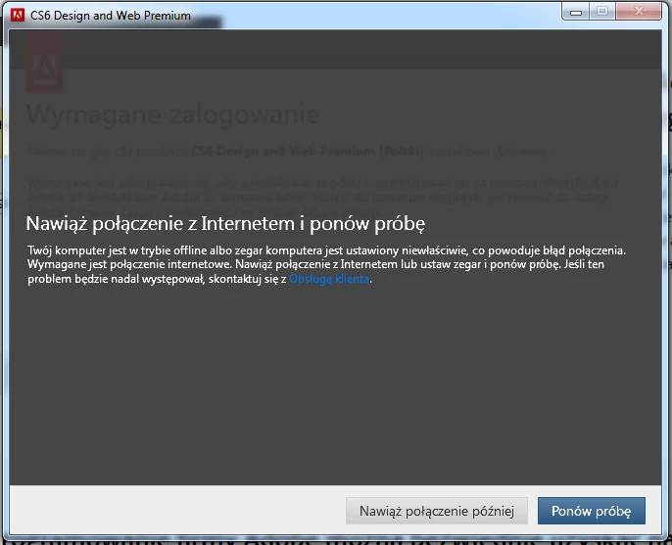Click the Adobe icon in title bar
672x545 pixels.
click(x=18, y=15)
